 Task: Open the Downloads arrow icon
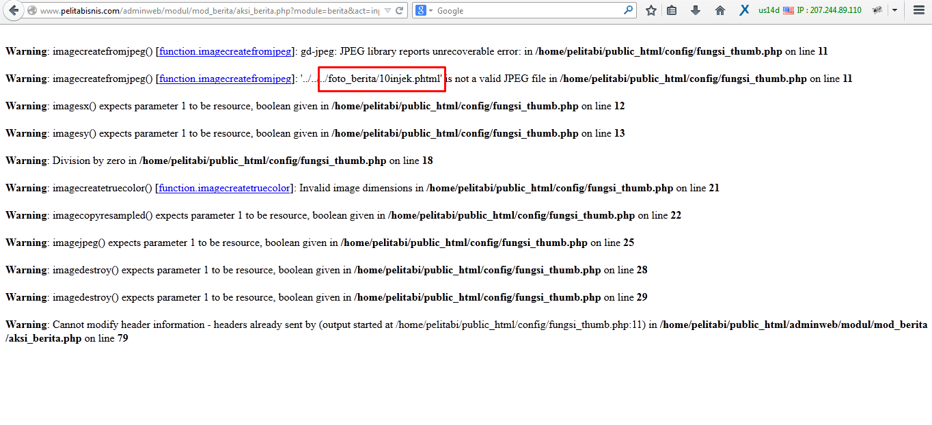pos(696,10)
